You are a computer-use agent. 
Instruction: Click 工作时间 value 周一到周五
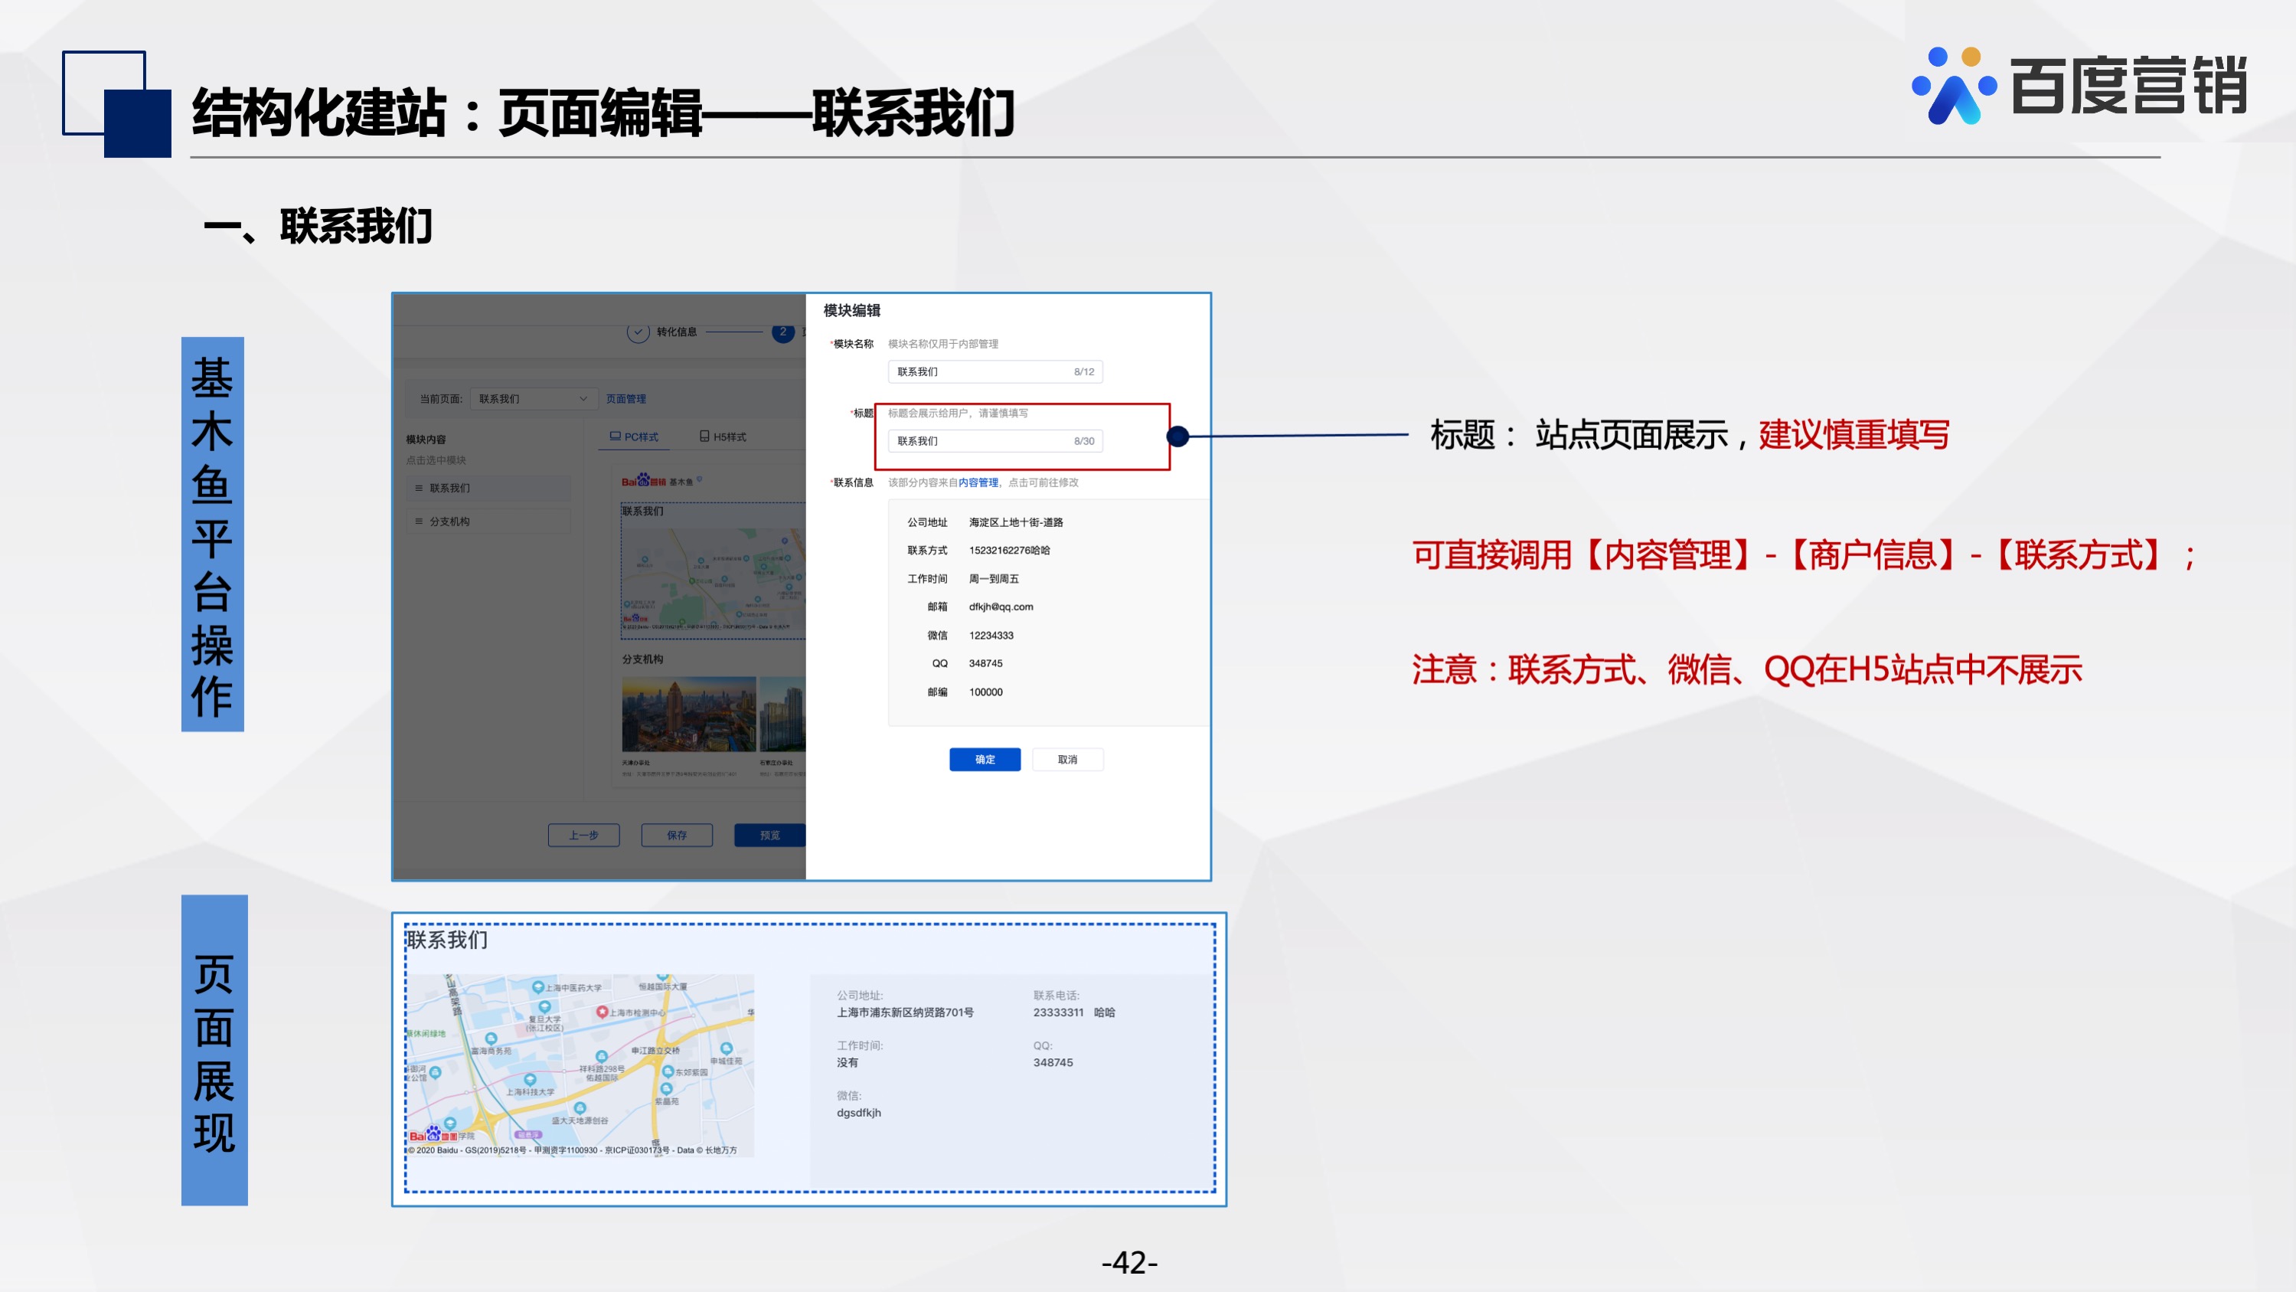pyautogui.click(x=993, y=579)
